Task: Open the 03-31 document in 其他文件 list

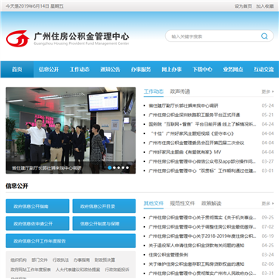Action: pos(202,274)
